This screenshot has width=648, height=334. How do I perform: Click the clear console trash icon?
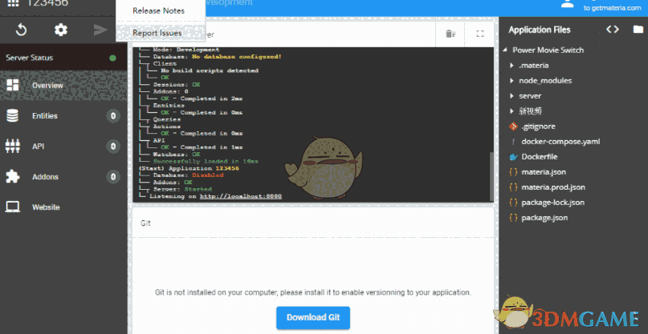450,34
